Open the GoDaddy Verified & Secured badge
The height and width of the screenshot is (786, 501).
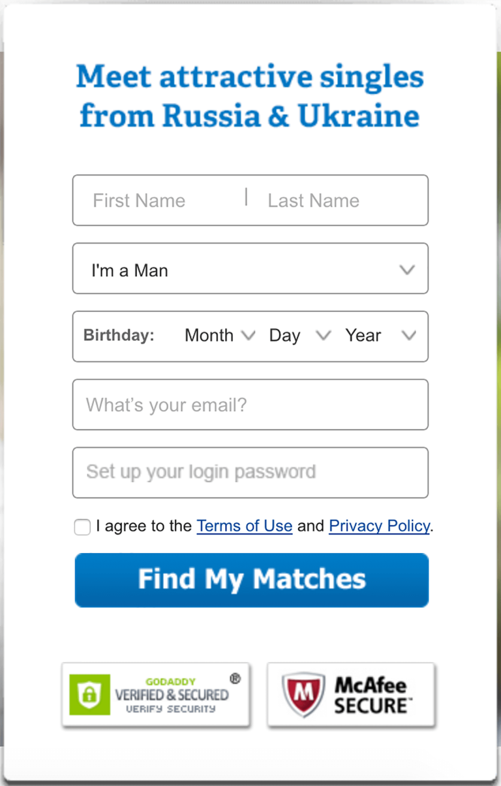click(x=156, y=695)
